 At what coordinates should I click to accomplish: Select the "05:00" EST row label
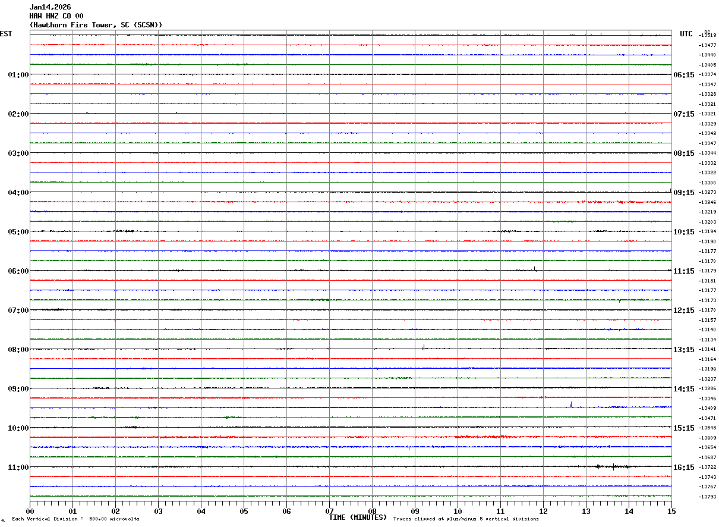click(18, 232)
